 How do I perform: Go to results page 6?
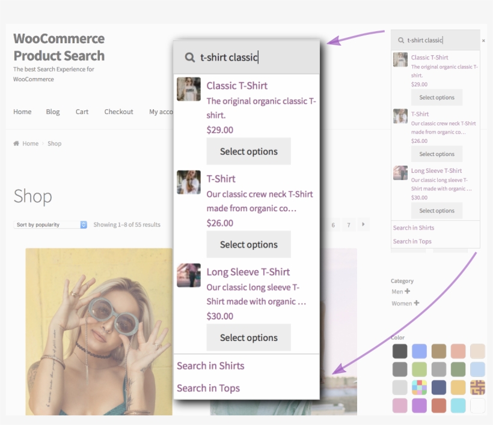[x=333, y=225]
